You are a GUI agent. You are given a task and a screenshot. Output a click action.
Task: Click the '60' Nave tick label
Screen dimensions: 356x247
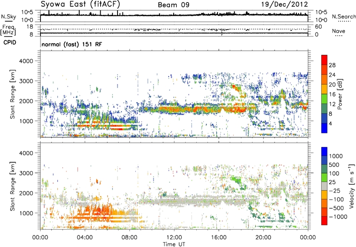click(318, 27)
